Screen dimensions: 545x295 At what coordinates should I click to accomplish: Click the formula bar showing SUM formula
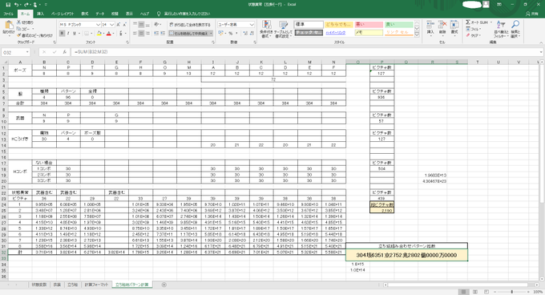click(x=306, y=52)
